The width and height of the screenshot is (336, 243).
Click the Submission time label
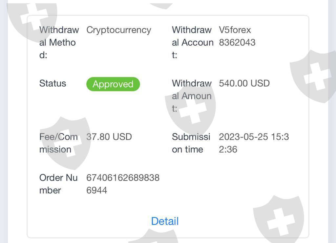point(191,143)
